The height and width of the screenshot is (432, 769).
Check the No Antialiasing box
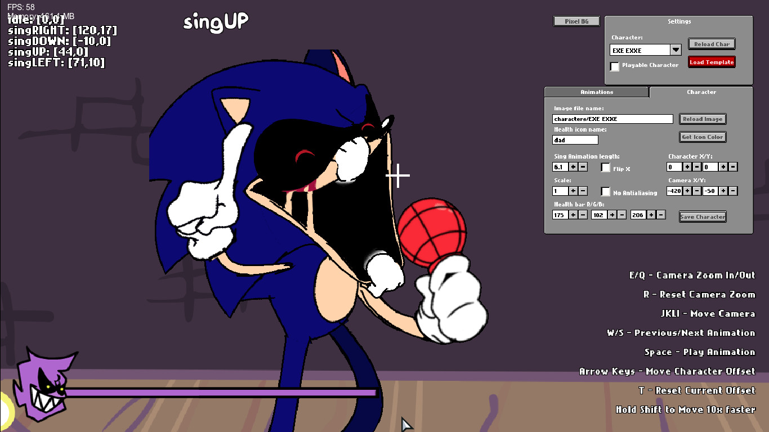tap(606, 192)
